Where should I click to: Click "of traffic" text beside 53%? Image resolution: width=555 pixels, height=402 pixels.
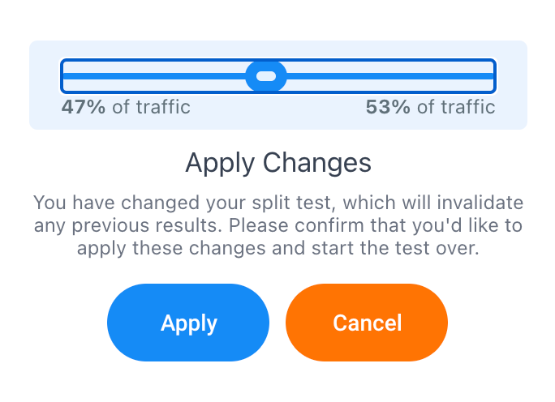[455, 107]
